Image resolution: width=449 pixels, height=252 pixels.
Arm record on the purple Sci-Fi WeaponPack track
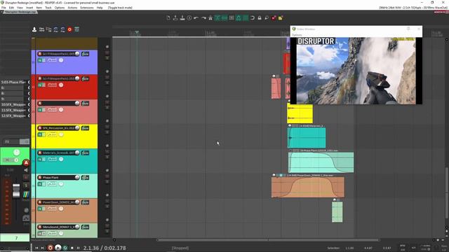tap(40, 54)
